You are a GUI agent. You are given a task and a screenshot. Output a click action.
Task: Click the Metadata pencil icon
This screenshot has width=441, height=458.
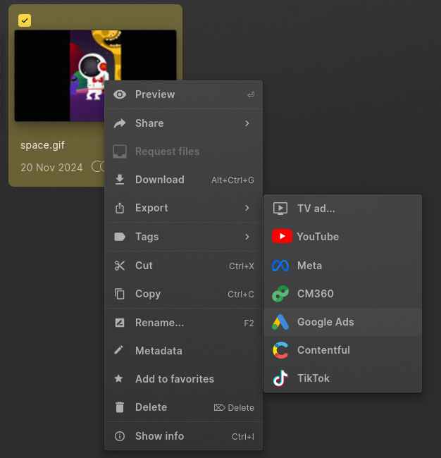pos(119,350)
